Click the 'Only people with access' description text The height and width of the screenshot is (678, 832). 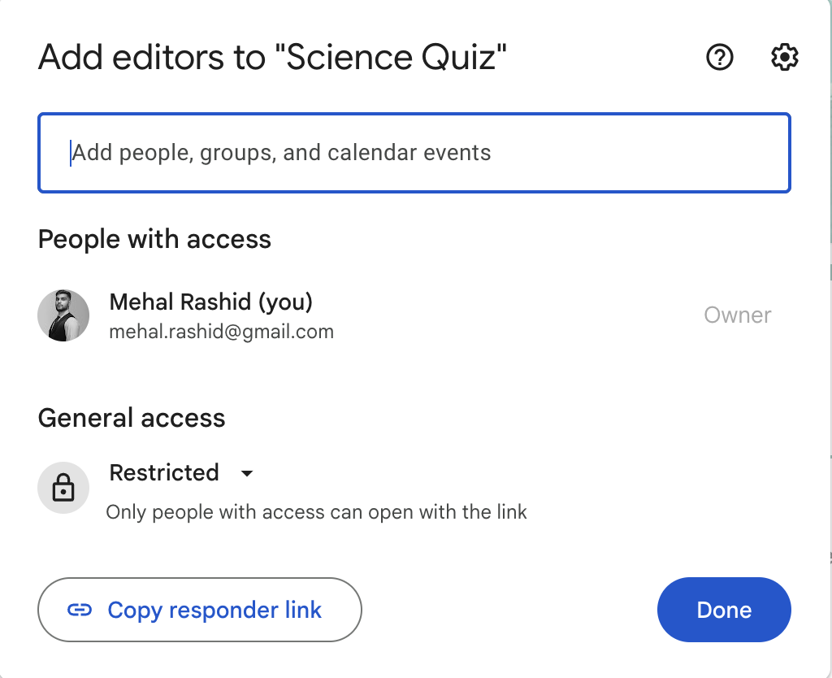click(x=316, y=512)
